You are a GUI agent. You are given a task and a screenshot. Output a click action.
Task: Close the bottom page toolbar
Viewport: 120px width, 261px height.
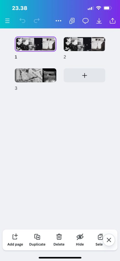[x=109, y=240]
